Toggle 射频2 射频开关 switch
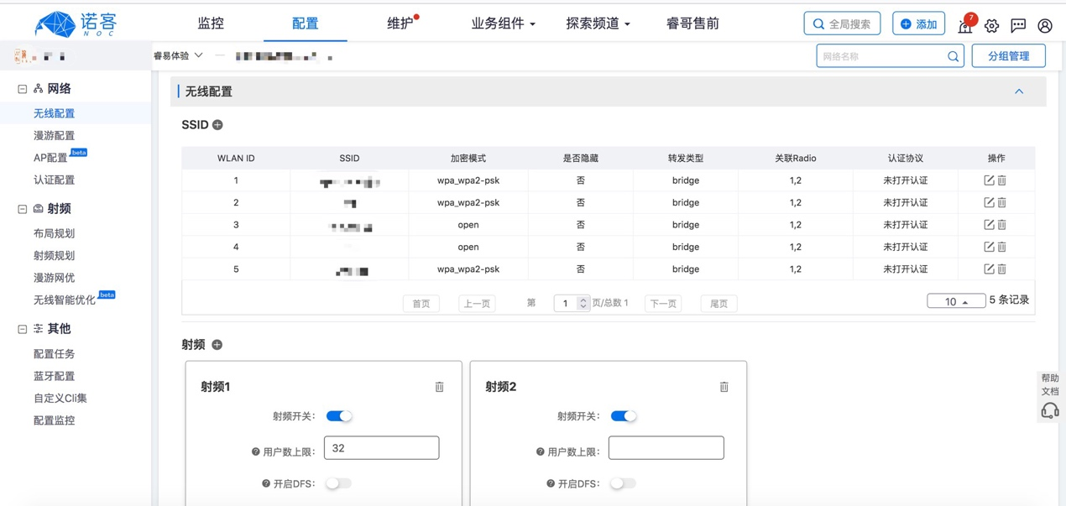 [x=624, y=416]
